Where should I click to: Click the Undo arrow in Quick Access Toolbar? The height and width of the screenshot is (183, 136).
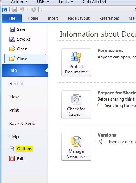point(22,9)
